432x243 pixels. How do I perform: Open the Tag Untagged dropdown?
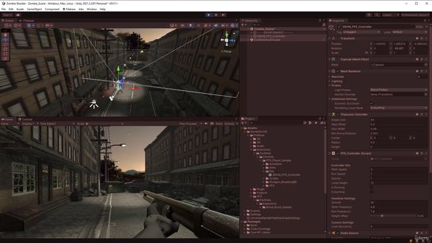pyautogui.click(x=361, y=32)
